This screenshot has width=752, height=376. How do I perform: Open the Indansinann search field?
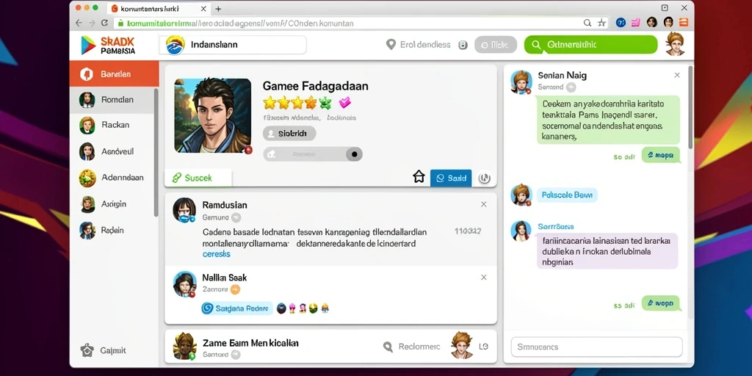click(x=233, y=45)
